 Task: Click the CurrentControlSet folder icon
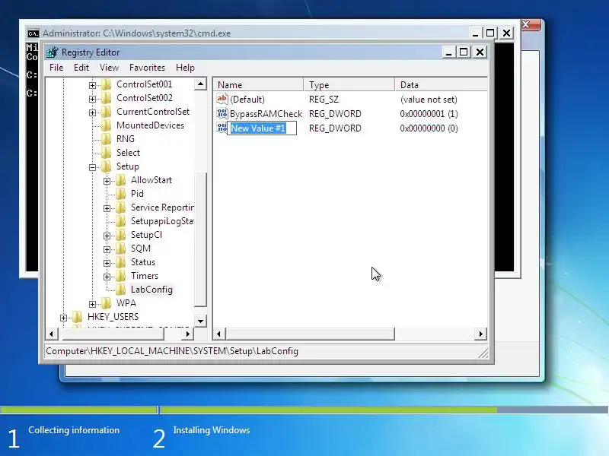107,112
